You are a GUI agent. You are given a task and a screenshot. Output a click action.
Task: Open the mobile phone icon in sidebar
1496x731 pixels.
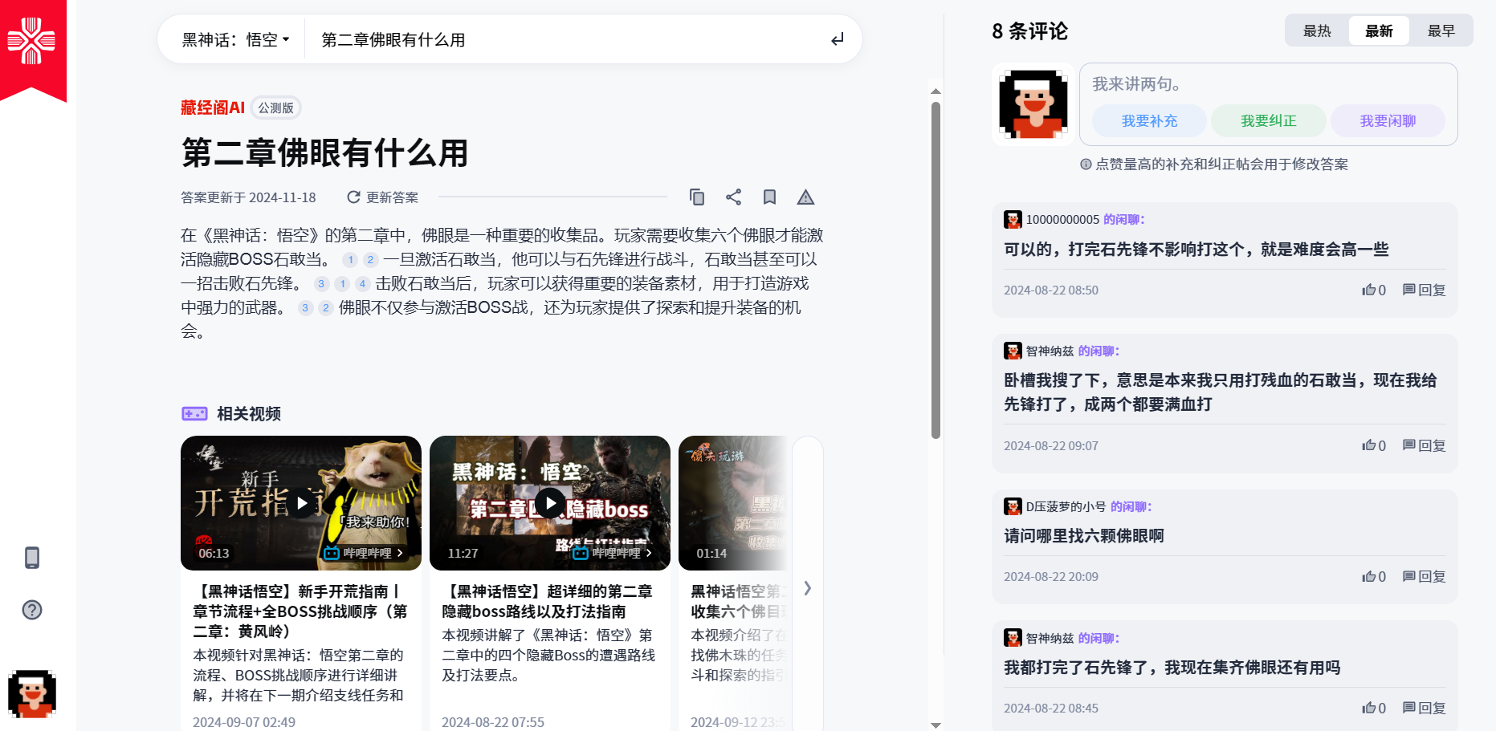[32, 558]
